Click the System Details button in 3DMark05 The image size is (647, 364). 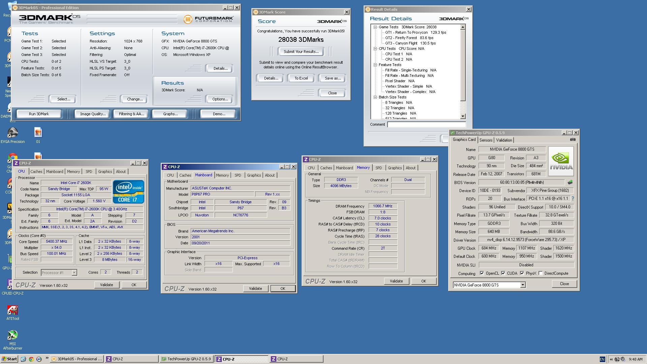coord(220,68)
